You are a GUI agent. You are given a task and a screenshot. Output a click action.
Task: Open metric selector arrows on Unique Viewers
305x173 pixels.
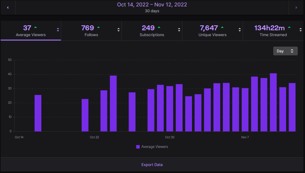(240, 30)
